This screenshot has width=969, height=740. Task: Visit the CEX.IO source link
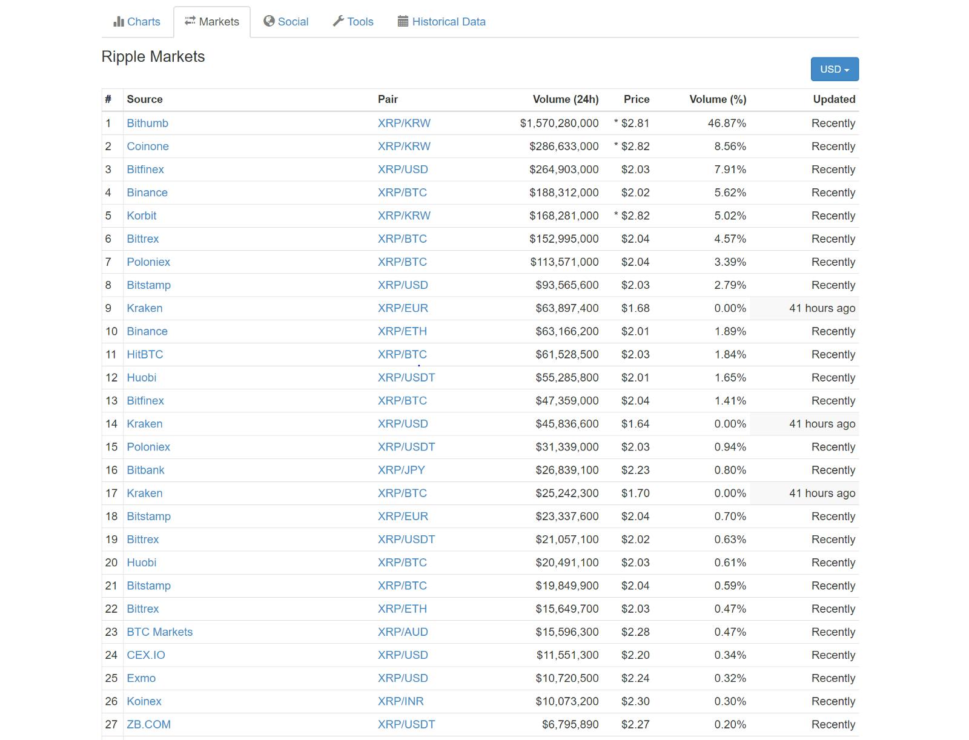coord(146,655)
